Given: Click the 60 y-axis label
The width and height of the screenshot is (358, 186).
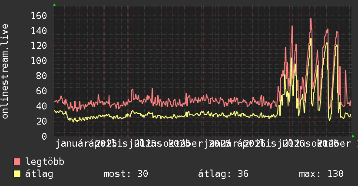Looking at the screenshot, I should click(x=42, y=91).
